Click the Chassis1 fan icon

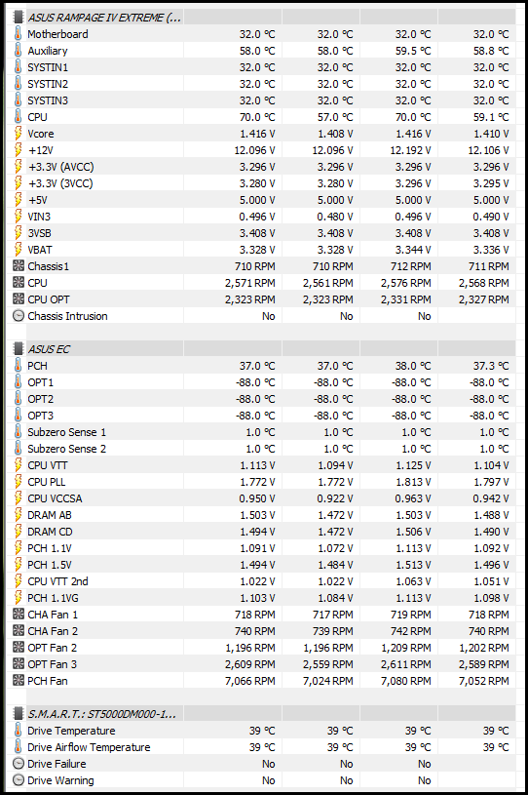pos(19,265)
